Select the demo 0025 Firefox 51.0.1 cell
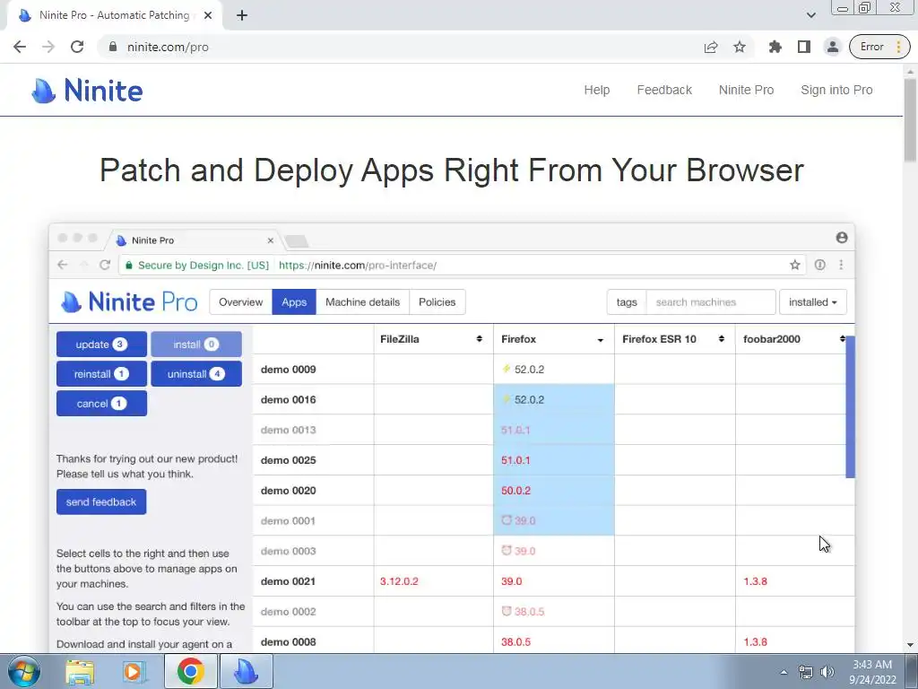The width and height of the screenshot is (918, 689). point(554,460)
